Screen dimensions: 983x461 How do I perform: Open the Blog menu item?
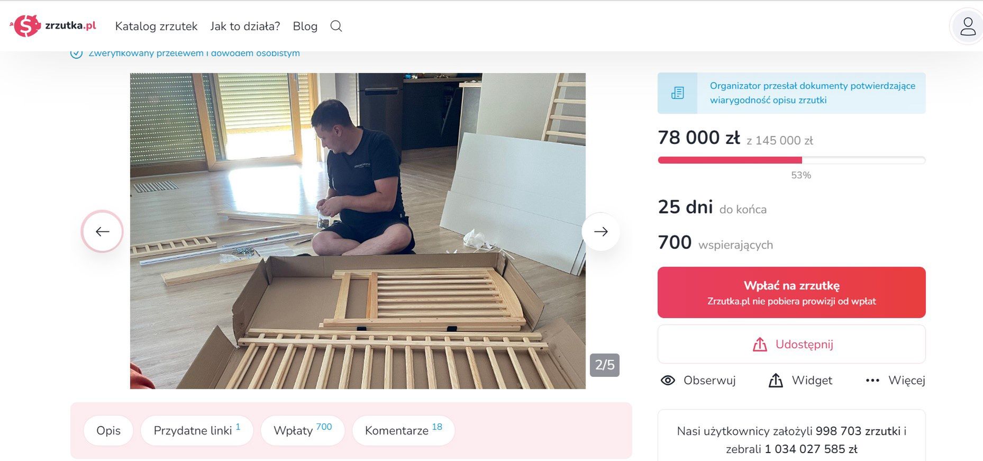pyautogui.click(x=305, y=26)
